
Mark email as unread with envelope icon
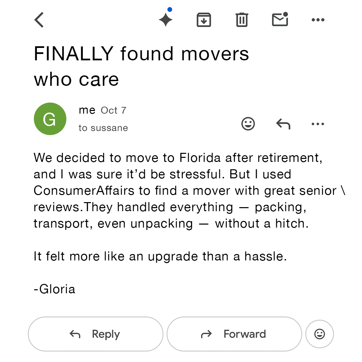pos(280,19)
